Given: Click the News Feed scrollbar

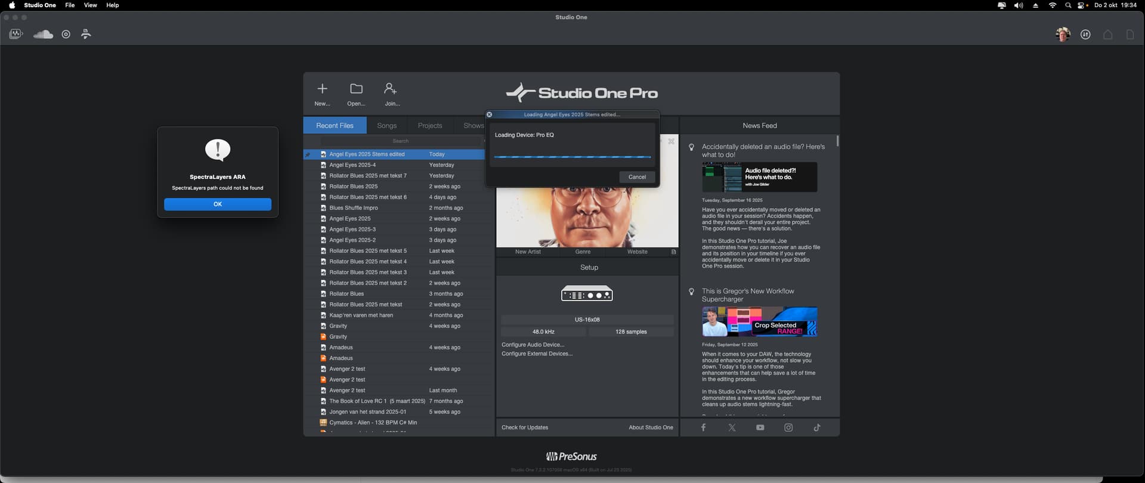Looking at the screenshot, I should click(837, 141).
